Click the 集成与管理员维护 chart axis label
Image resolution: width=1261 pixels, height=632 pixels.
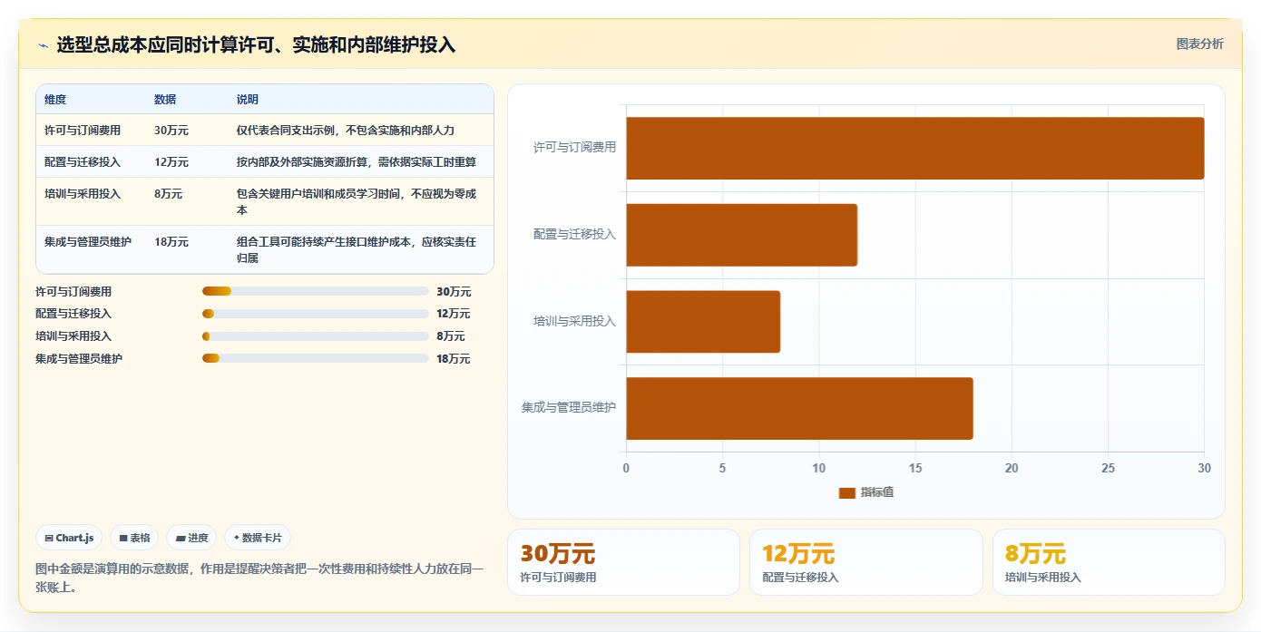point(569,408)
